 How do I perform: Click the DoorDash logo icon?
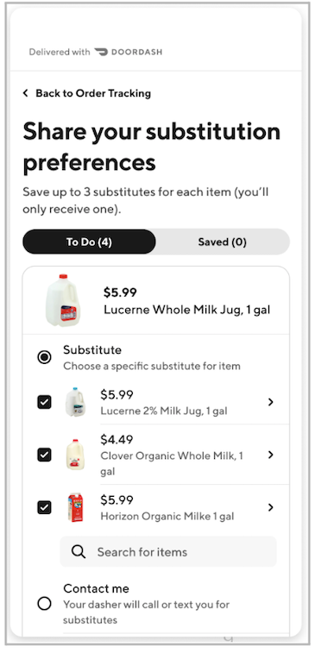click(x=100, y=52)
